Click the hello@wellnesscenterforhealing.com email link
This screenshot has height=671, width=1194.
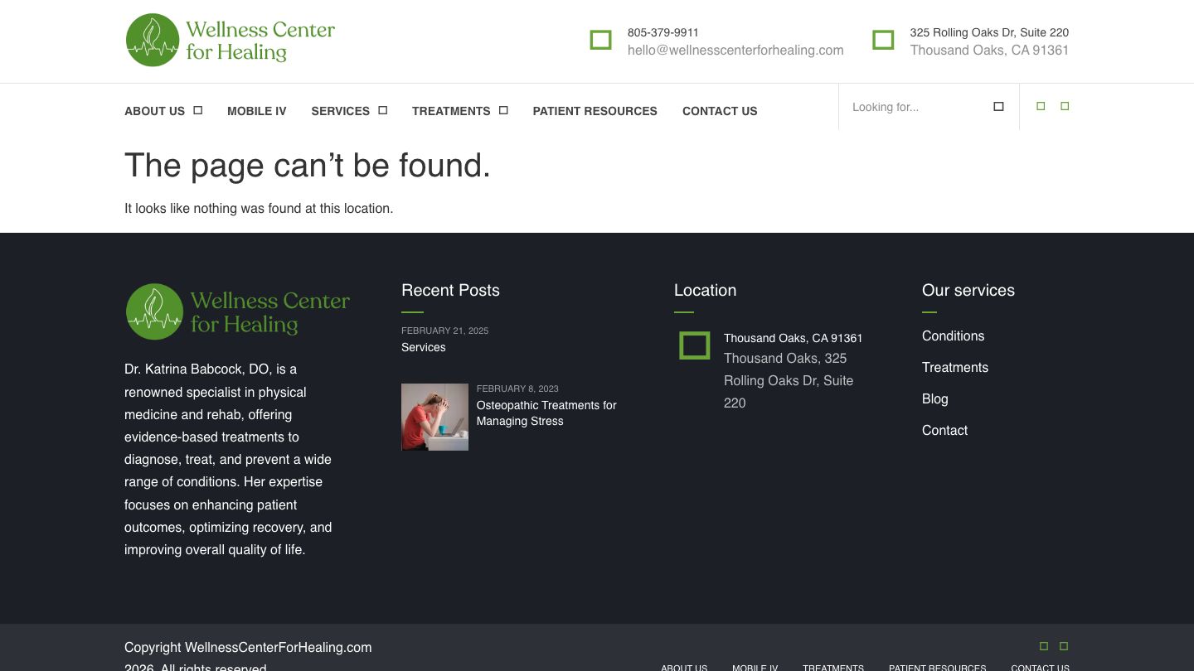coord(735,50)
